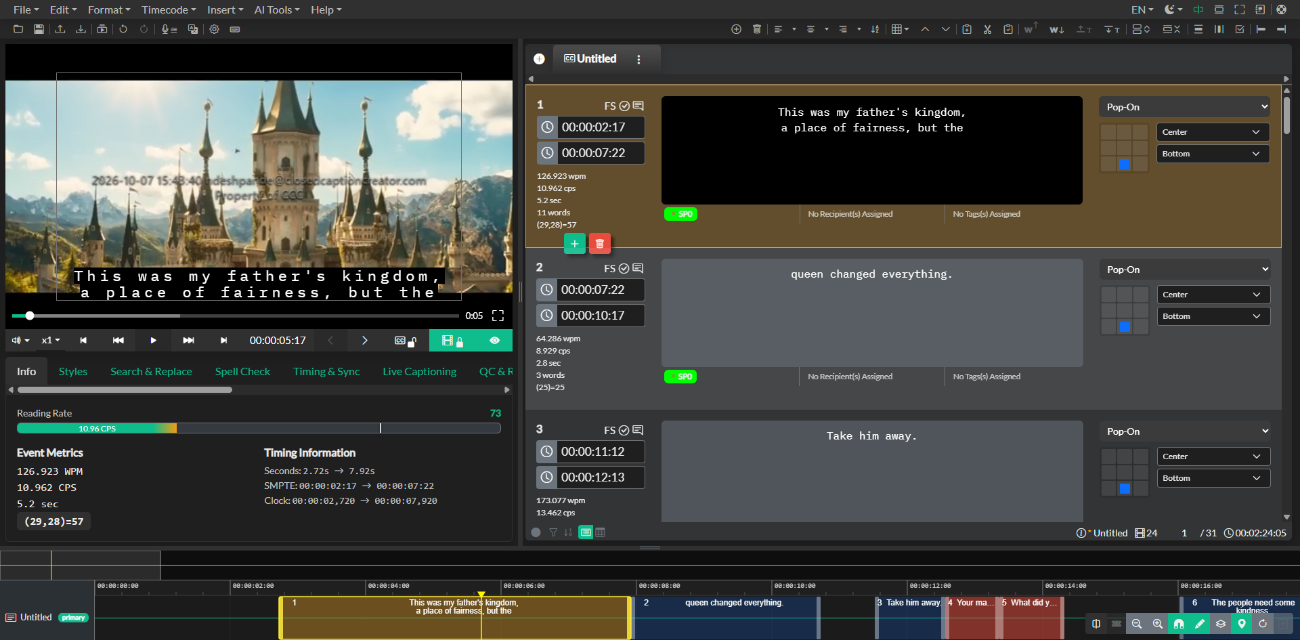Open playback speed x1 dropdown
The width and height of the screenshot is (1300, 640).
[x=51, y=341]
